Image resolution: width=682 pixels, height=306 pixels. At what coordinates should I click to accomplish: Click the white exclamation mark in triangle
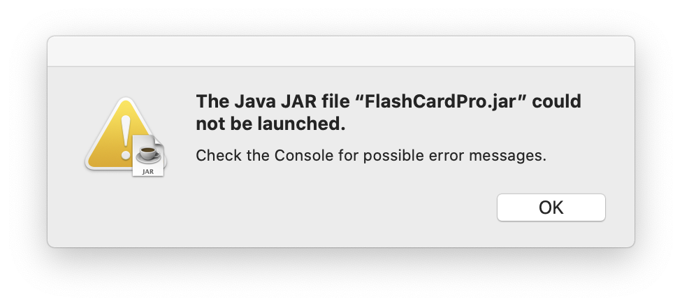pyautogui.click(x=126, y=138)
